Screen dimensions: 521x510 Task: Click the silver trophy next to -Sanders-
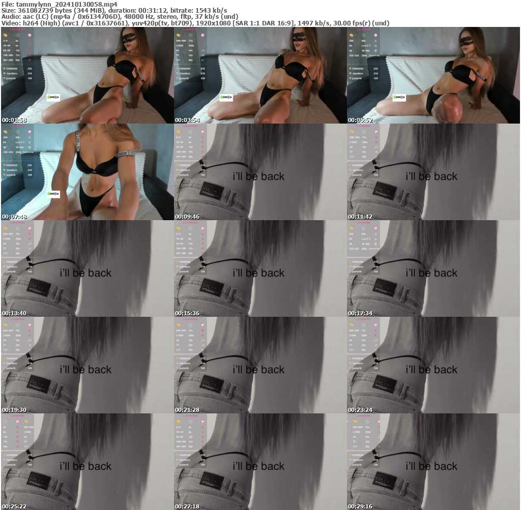(x=5, y=73)
